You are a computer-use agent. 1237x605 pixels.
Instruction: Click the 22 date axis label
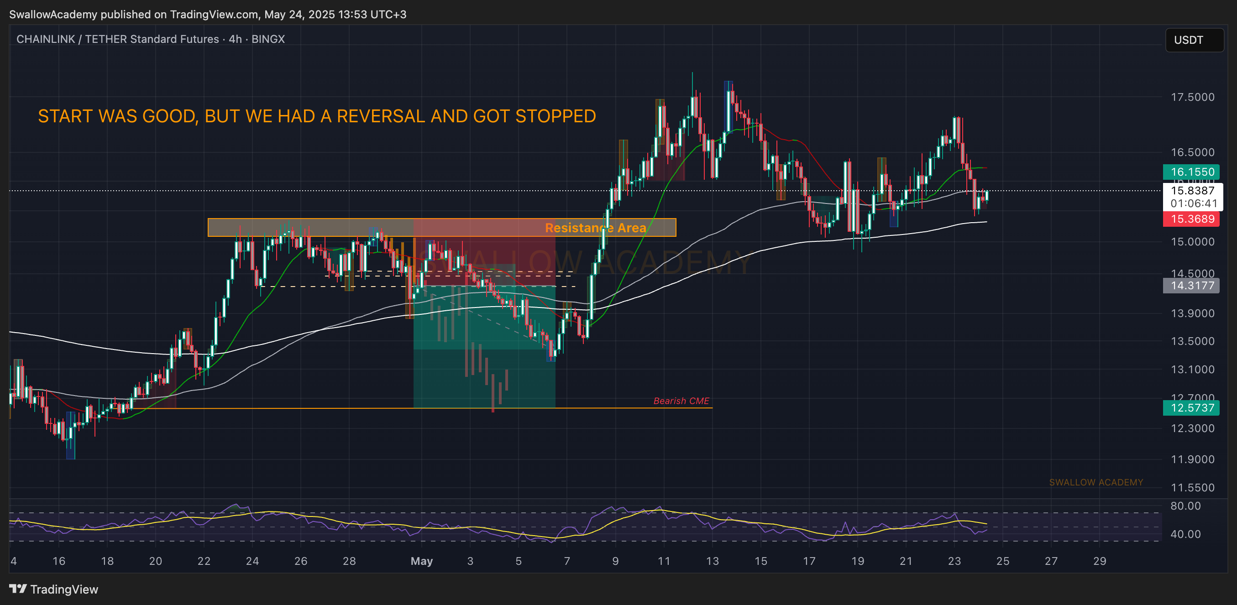point(204,561)
